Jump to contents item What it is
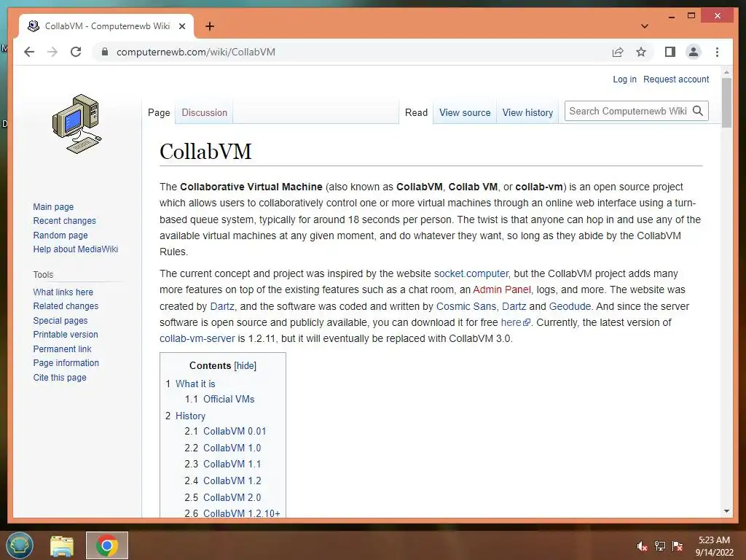Screen dimensions: 746x560 195,384
